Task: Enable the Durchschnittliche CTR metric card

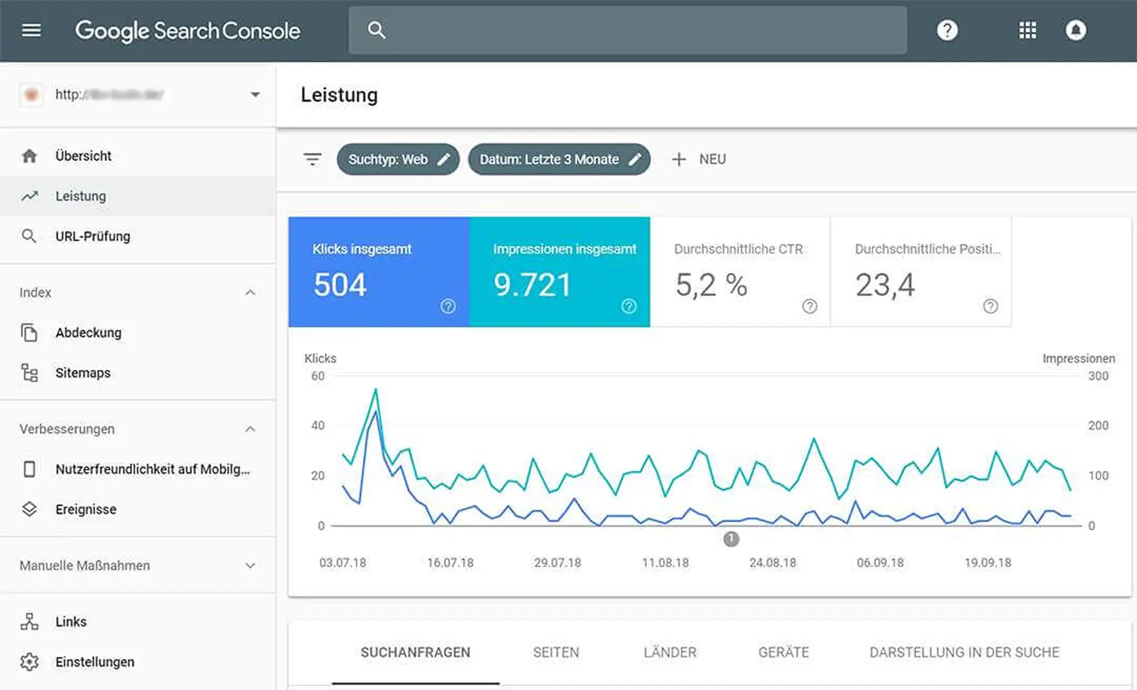Action: click(x=740, y=272)
